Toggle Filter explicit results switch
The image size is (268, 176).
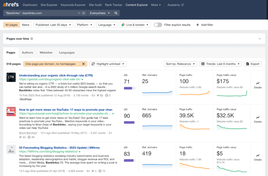click(158, 25)
